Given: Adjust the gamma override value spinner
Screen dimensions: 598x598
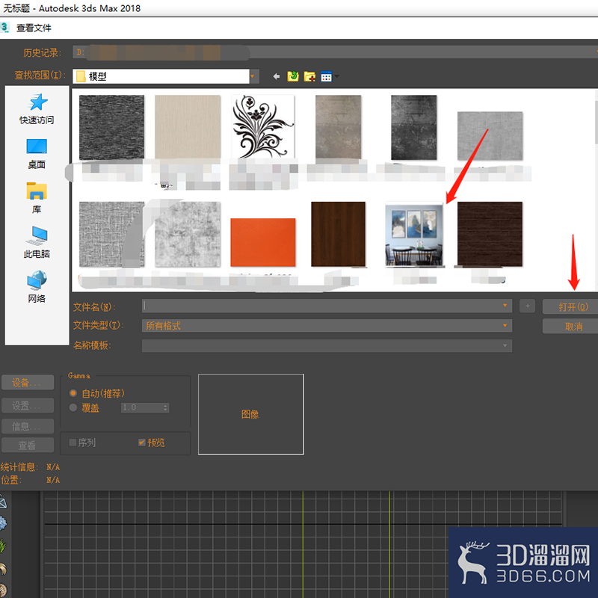Looking at the screenshot, I should pos(165,407).
